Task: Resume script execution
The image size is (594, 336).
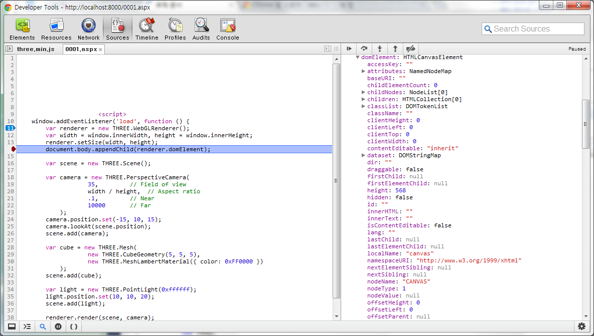Action: coord(349,49)
